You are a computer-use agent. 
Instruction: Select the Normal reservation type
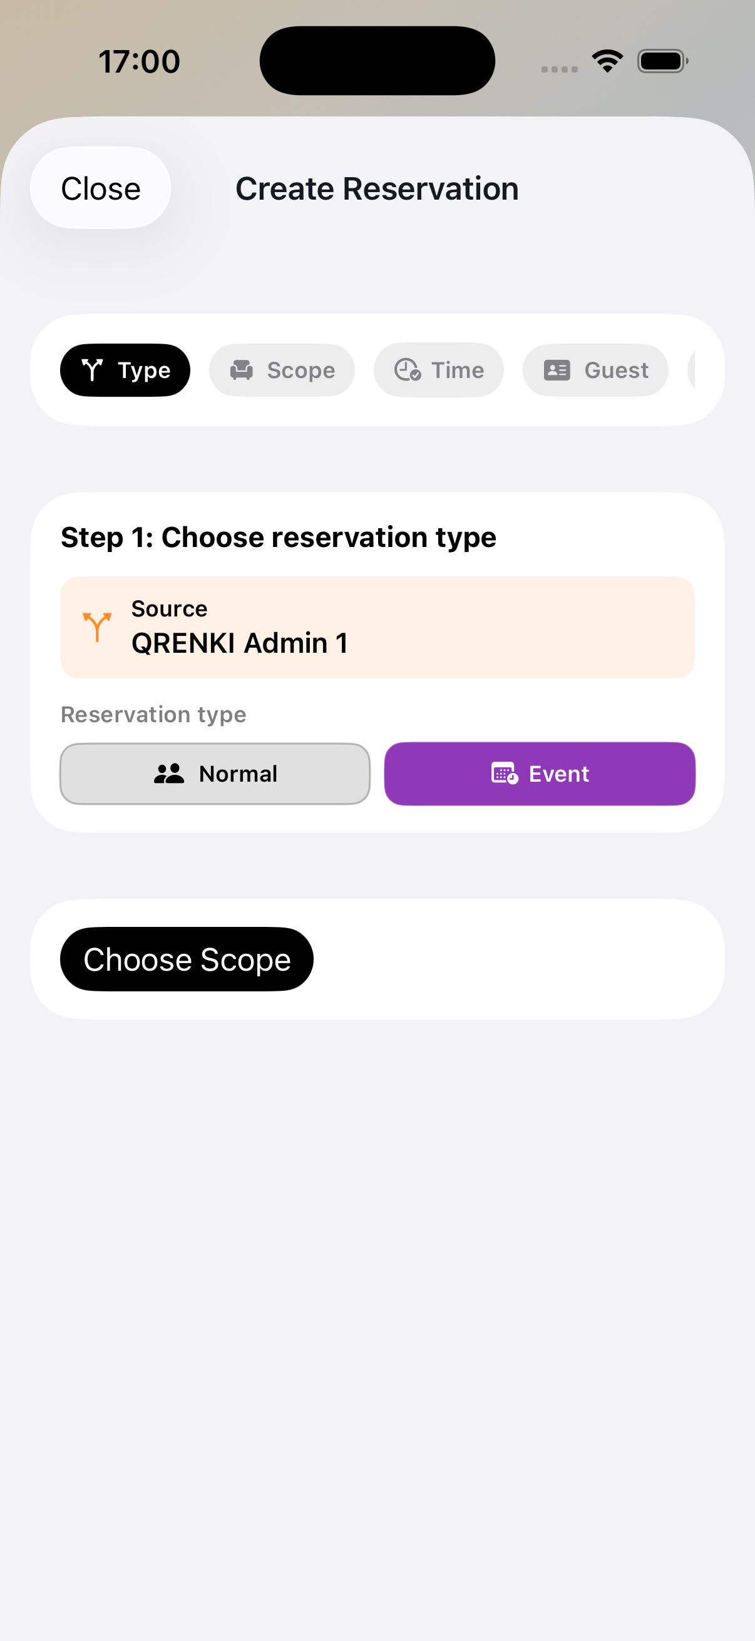(x=215, y=774)
